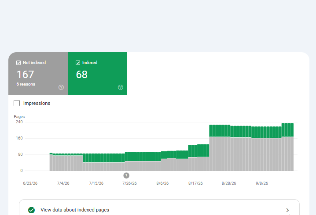Image resolution: width=316 pixels, height=215 pixels.
Task: Click the 160 y-axis value
Action: pyautogui.click(x=19, y=138)
